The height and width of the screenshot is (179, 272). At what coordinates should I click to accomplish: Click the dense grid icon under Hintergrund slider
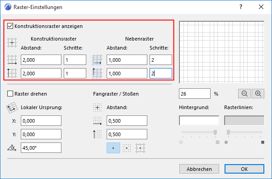point(217,142)
